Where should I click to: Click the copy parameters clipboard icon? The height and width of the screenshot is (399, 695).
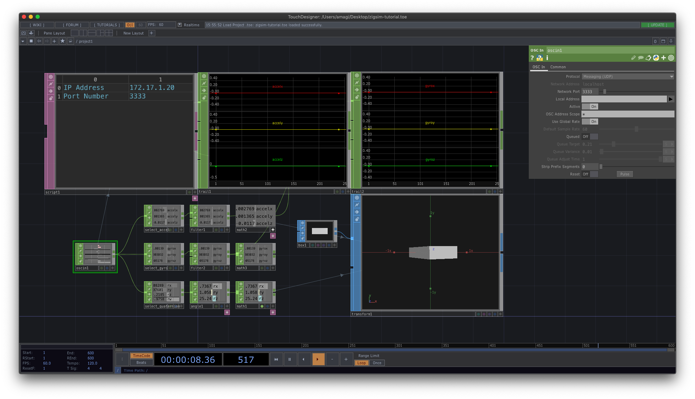coord(648,58)
